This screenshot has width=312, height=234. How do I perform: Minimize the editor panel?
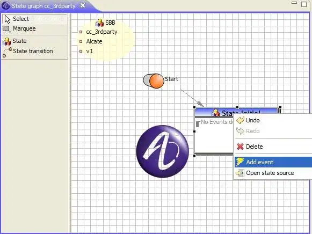pyautogui.click(x=294, y=3)
